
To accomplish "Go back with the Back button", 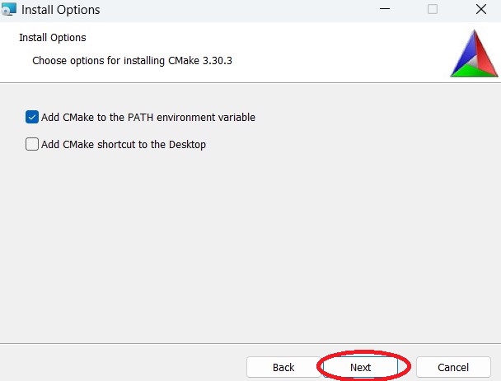I will pos(283,367).
